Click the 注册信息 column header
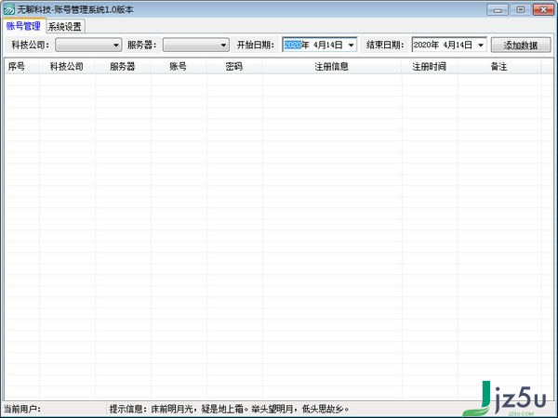Viewport: 558px width, 418px height. click(332, 67)
